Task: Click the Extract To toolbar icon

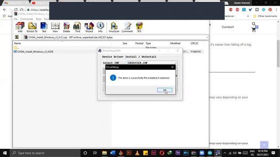Action: 32,27
